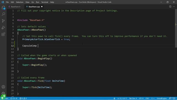Image resolution: width=177 pixels, height=100 pixels.
Task: Click the editor vertical scrollbar
Action: 176,28
